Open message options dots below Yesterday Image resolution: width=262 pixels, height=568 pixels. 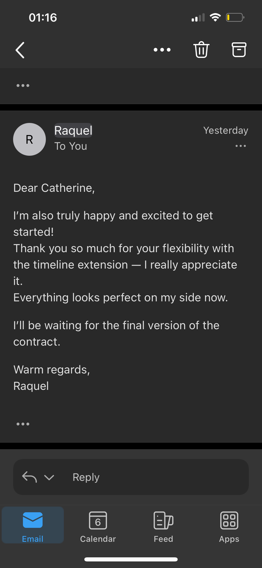click(241, 146)
